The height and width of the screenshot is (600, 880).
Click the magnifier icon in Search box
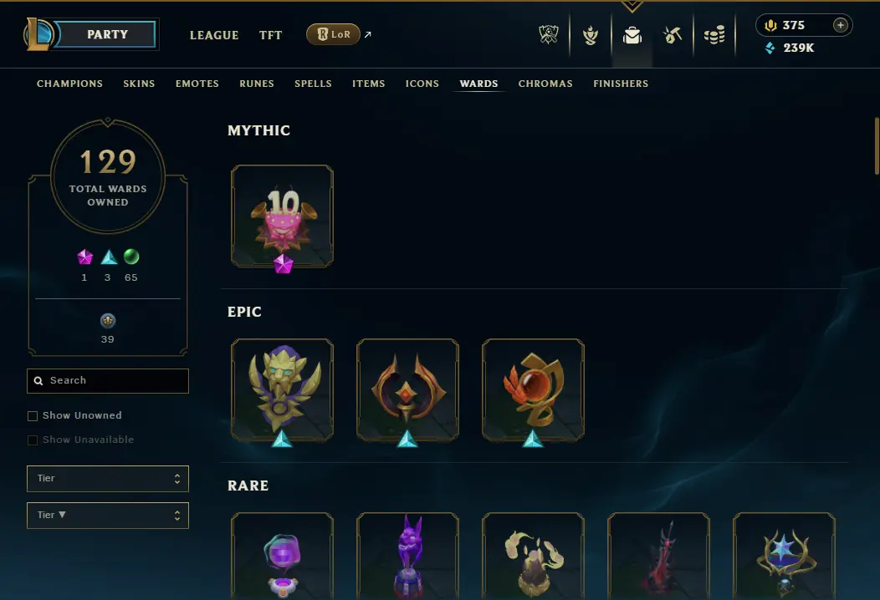tap(38, 381)
